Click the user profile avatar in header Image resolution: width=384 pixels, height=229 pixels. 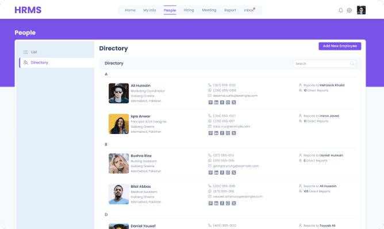click(361, 10)
